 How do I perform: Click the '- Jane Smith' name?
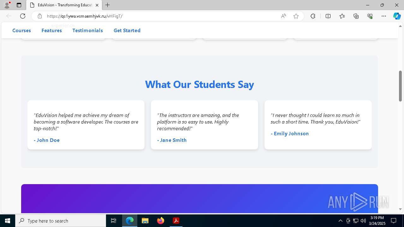(x=172, y=140)
